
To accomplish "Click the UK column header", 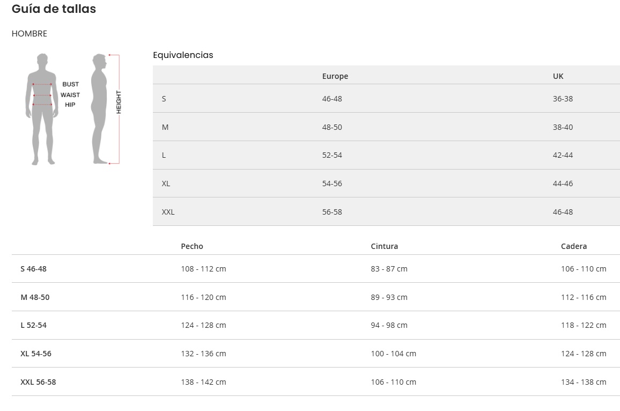I will pyautogui.click(x=558, y=76).
